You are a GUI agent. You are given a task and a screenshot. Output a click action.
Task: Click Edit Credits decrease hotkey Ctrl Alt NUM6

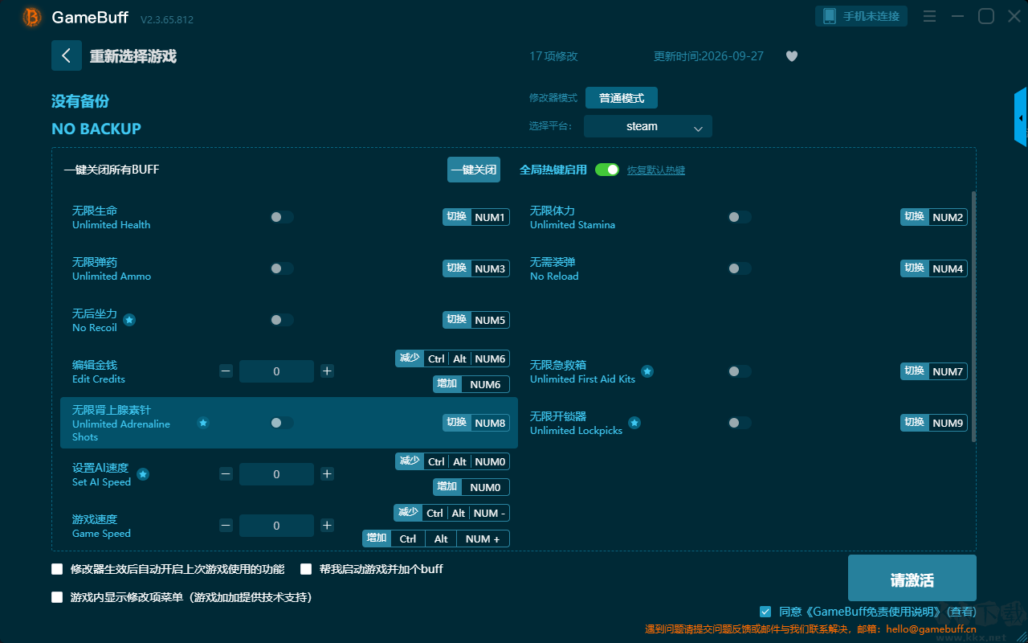tap(452, 358)
